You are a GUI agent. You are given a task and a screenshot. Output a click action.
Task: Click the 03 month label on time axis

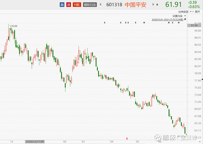pyautogui.click(x=83, y=142)
